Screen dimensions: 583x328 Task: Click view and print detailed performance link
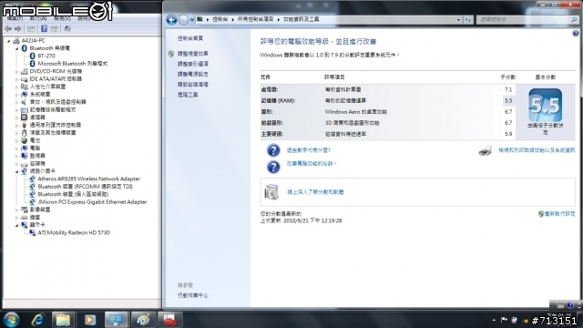(537, 150)
